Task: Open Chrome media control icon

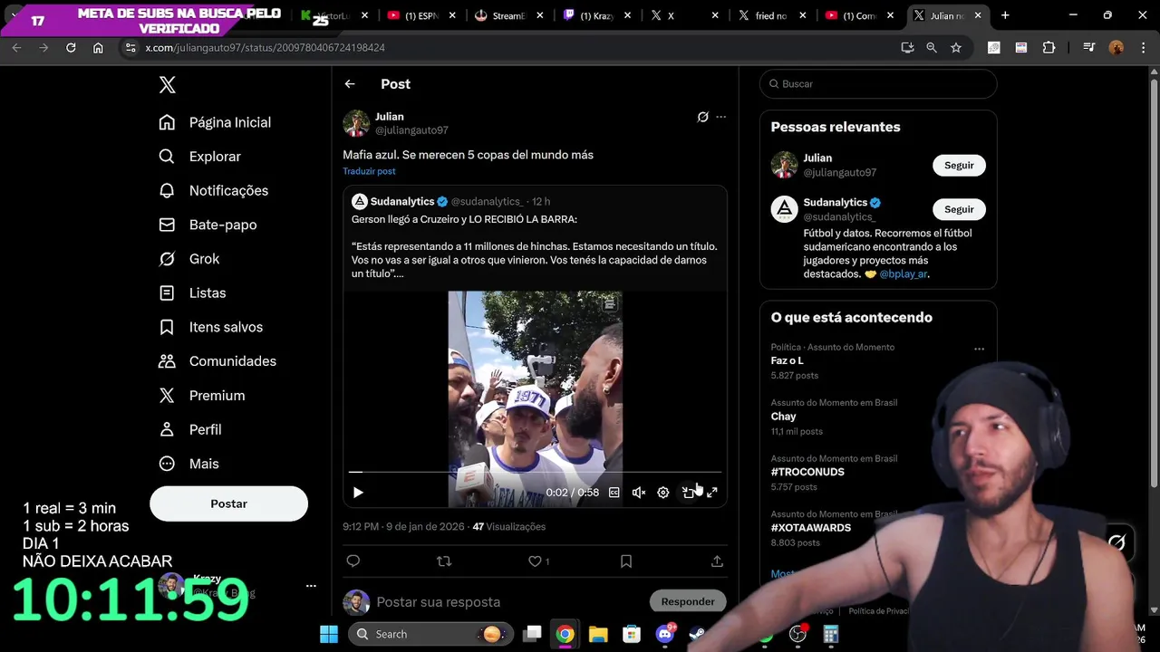Action: (x=1089, y=47)
